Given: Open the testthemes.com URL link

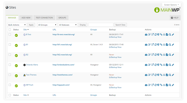Looking at the screenshot, I should (x=63, y=75).
